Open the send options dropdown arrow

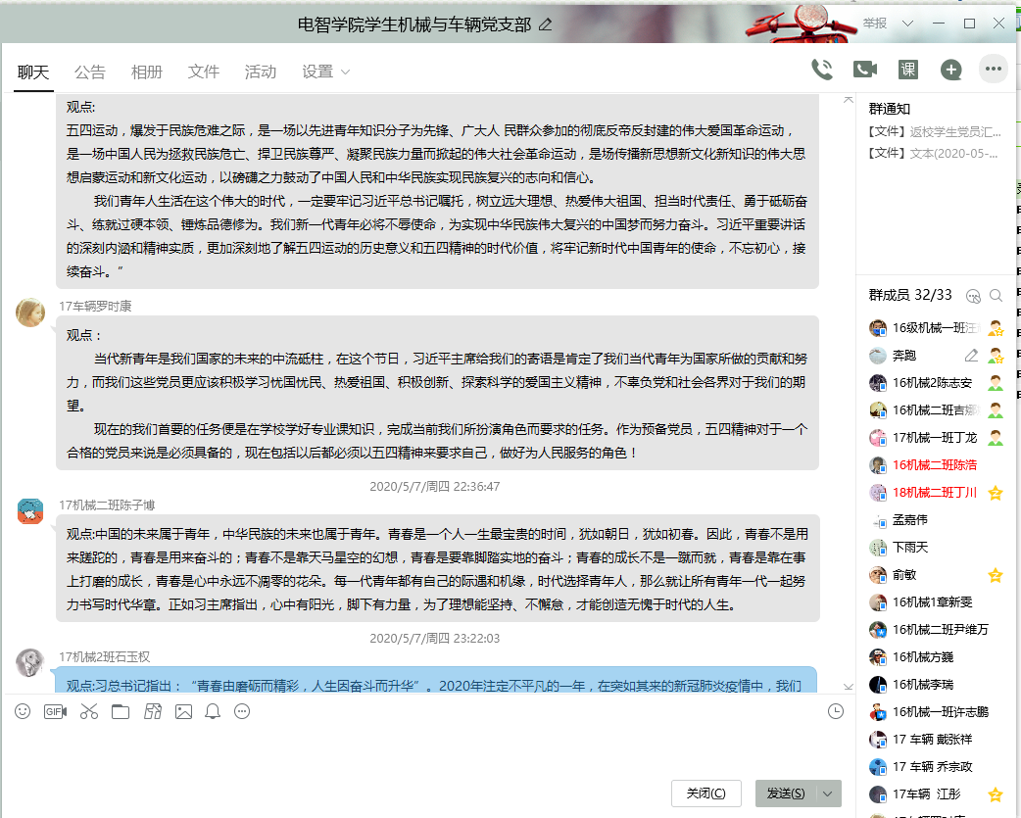[829, 794]
